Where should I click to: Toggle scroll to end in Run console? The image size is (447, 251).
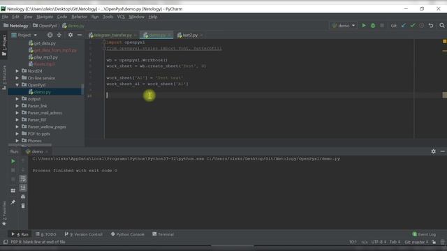23,188
